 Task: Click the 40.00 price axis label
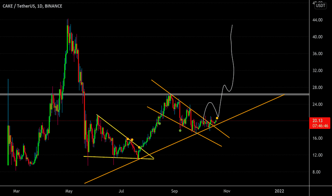[x=317, y=37]
